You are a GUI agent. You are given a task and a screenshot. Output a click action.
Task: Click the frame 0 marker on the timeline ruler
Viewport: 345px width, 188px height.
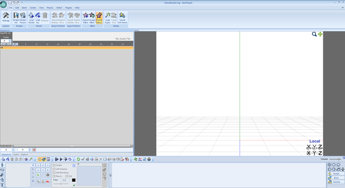coord(15,44)
